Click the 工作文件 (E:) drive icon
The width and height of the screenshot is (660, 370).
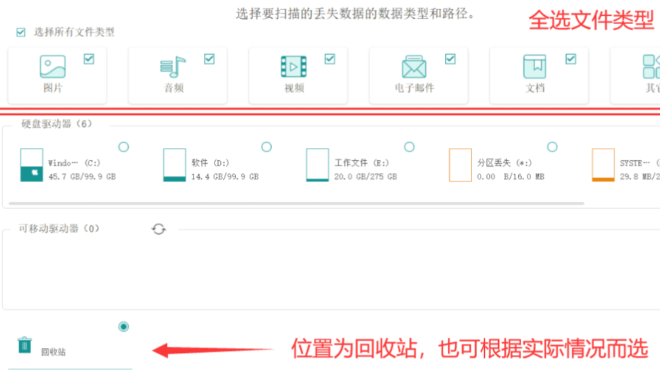[x=317, y=165]
